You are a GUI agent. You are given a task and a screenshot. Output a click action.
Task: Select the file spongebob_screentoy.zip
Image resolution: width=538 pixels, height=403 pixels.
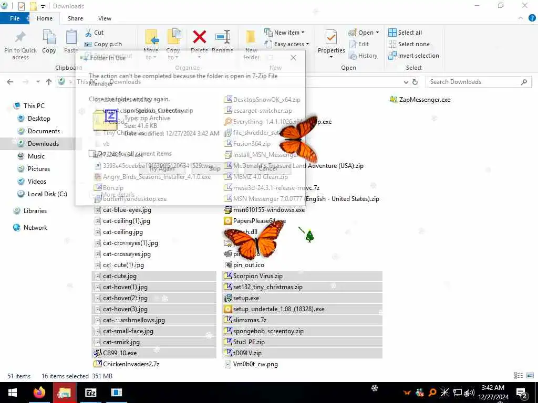click(268, 332)
